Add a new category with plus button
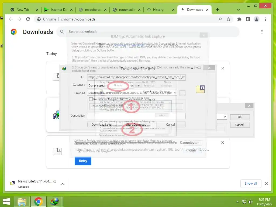The height and width of the screenshot is (207, 276). point(139,86)
